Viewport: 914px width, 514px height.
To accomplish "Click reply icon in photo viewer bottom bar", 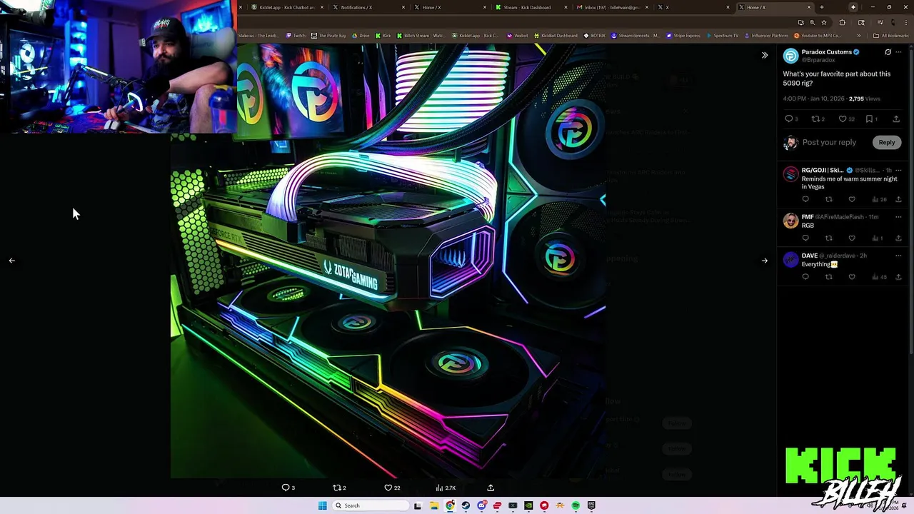I will [286, 488].
